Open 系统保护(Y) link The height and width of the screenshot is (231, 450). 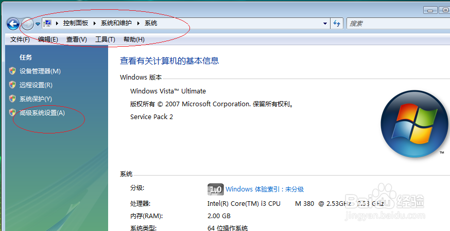(36, 99)
